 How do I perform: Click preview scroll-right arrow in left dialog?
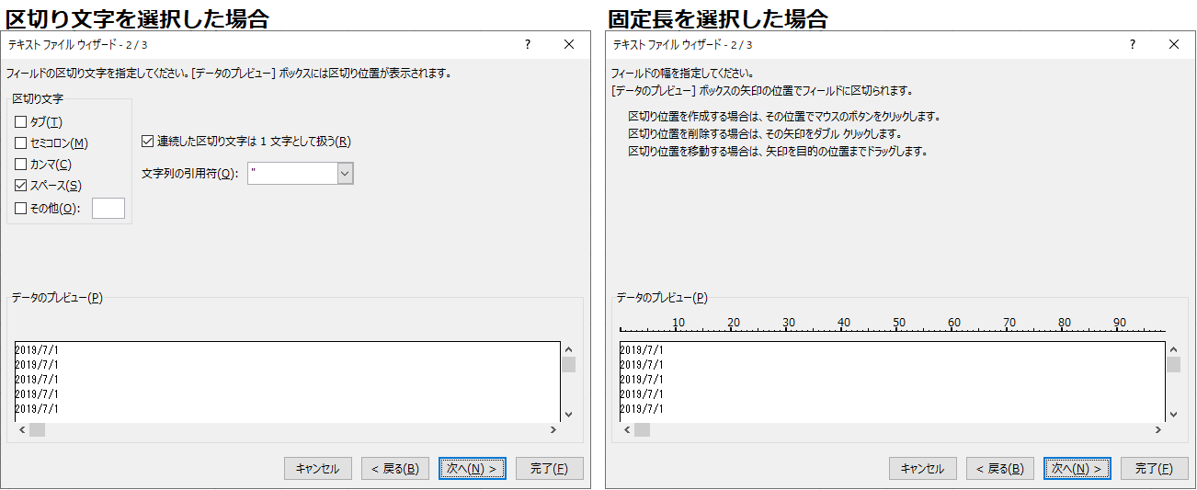pos(553,429)
